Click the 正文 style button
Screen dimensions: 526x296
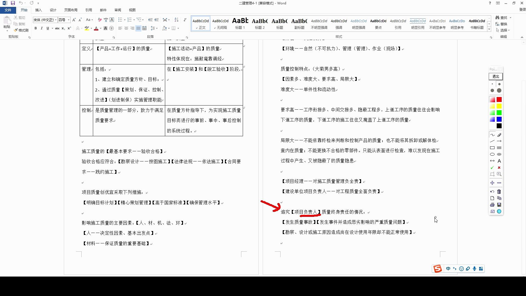pos(201,24)
